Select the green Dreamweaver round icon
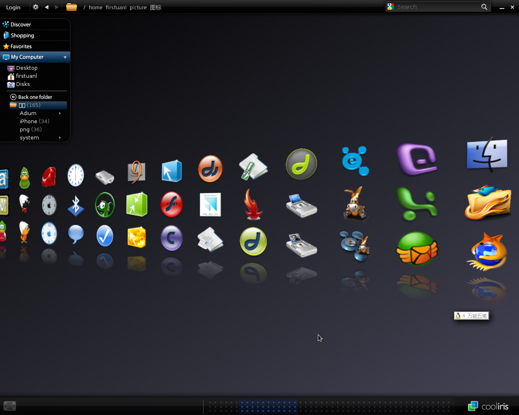519x415 pixels. click(302, 164)
